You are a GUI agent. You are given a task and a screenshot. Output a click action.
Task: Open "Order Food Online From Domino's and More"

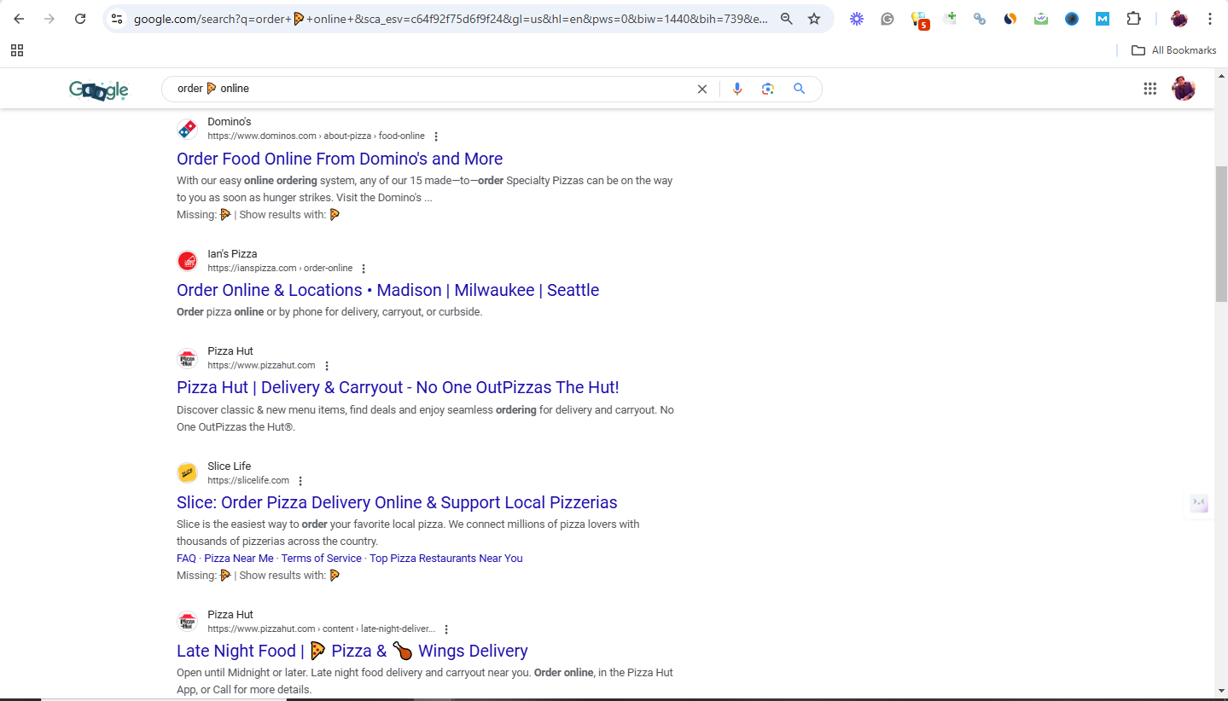click(x=340, y=159)
